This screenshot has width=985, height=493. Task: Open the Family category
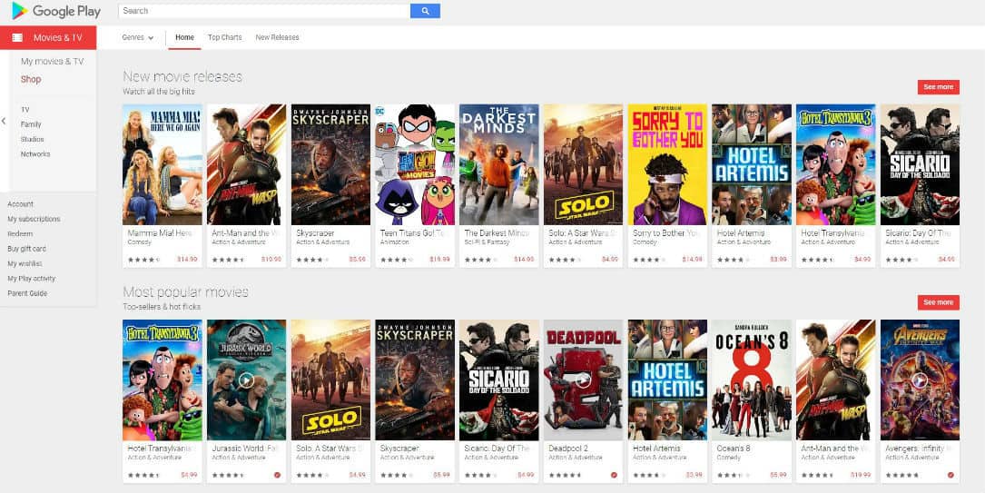(31, 124)
